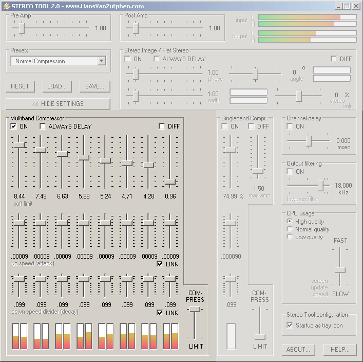Image resolution: width=363 pixels, height=362 pixels.
Task: Click the LOAD... button
Action: tap(57, 86)
